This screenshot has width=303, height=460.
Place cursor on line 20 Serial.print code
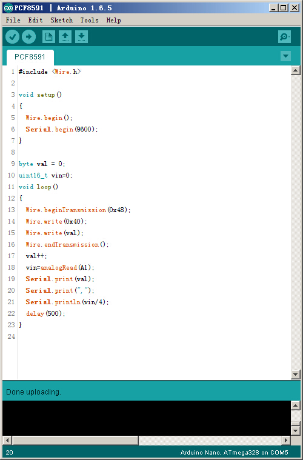[x=60, y=290]
